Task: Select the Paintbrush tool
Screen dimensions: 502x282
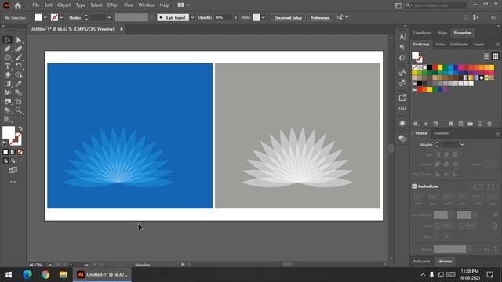Action: point(19,57)
